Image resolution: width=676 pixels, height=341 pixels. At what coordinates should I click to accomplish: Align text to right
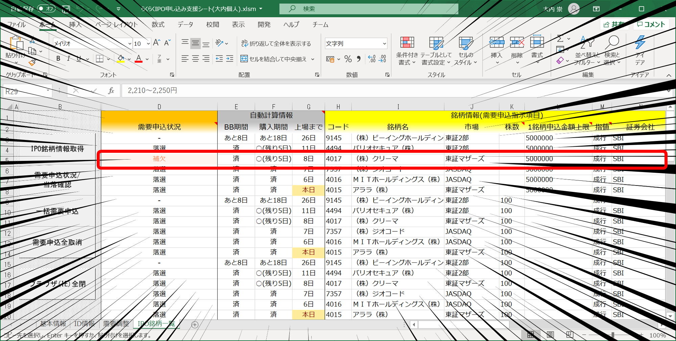pyautogui.click(x=206, y=59)
